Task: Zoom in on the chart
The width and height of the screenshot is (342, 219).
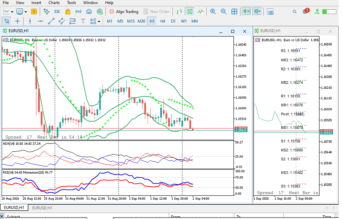Action: click(x=213, y=12)
